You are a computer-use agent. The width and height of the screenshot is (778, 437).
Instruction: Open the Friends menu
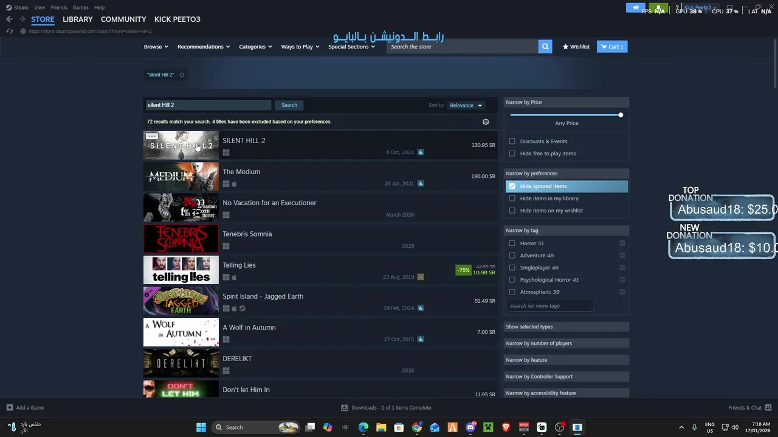pyautogui.click(x=59, y=7)
